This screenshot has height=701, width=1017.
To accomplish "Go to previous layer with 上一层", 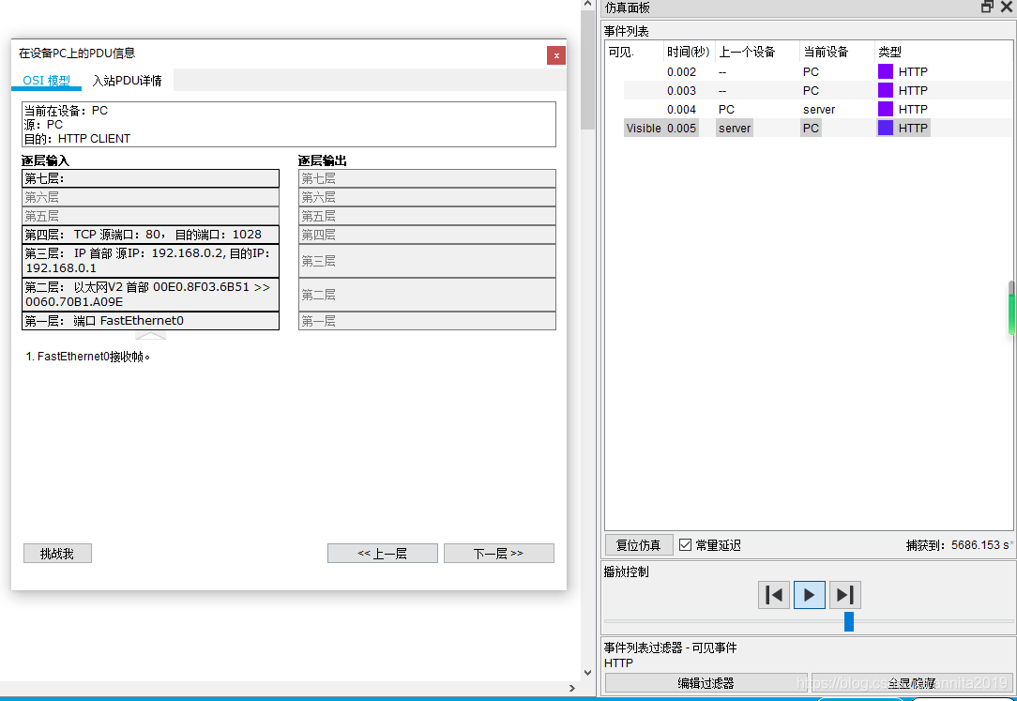I will coord(382,553).
